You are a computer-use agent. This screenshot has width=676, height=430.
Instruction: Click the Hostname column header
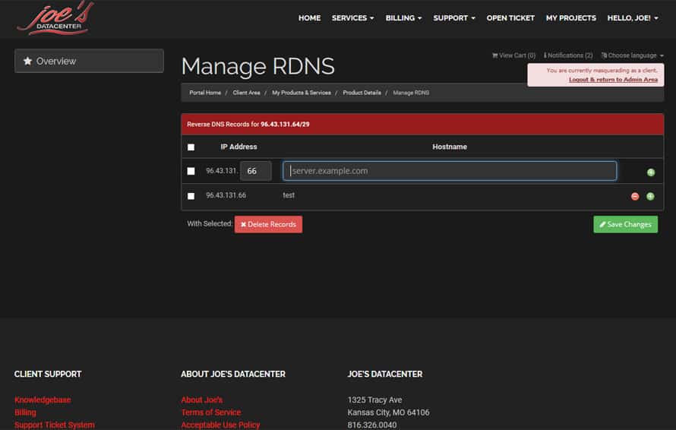[450, 147]
